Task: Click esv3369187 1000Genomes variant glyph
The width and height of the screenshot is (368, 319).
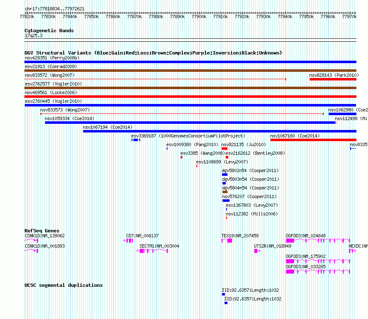Action: 136,140
